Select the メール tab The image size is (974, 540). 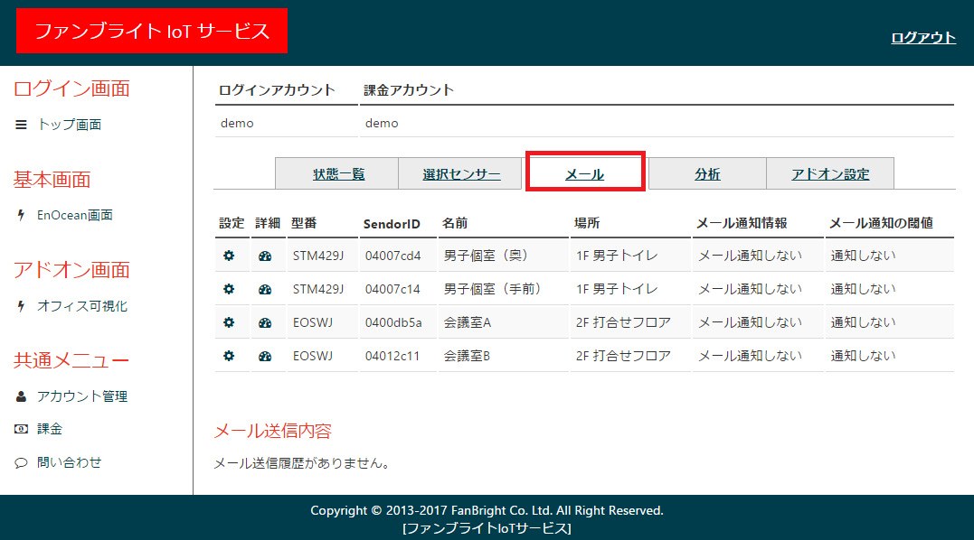click(584, 174)
